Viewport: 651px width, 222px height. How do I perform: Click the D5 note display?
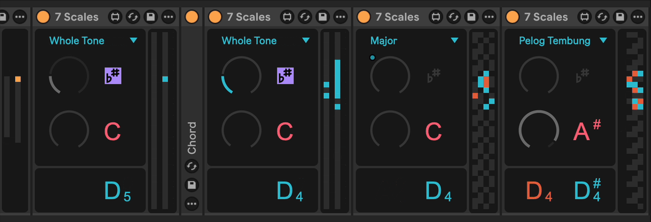tap(118, 191)
